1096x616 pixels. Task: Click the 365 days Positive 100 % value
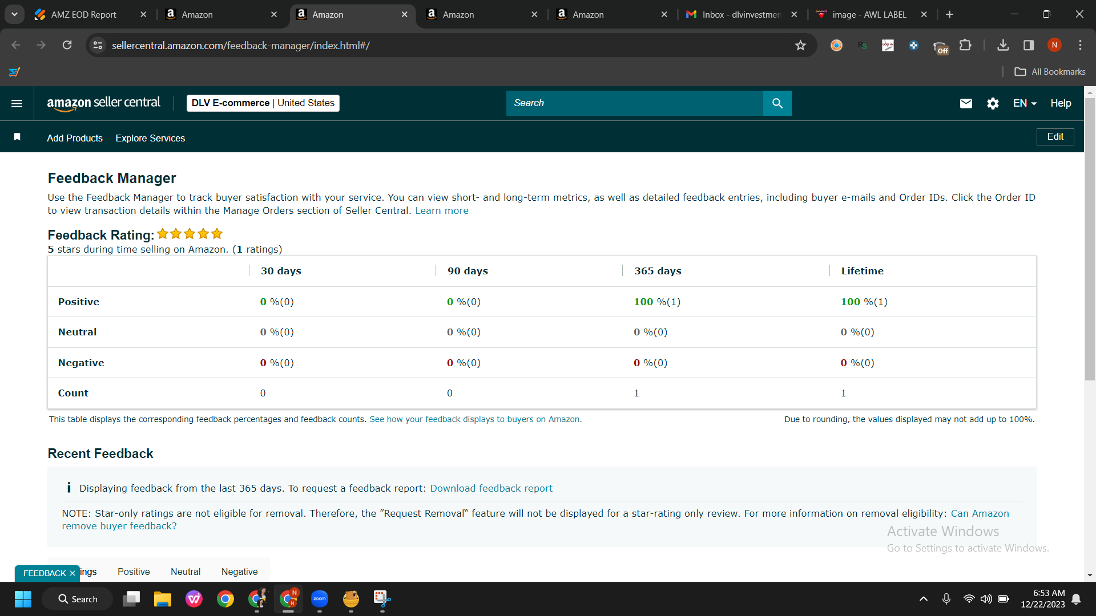pos(657,302)
